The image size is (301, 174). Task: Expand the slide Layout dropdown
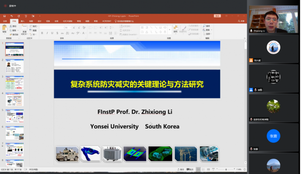(x=34, y=26)
